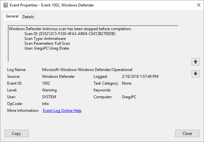Click the Task Category value None

(126, 83)
